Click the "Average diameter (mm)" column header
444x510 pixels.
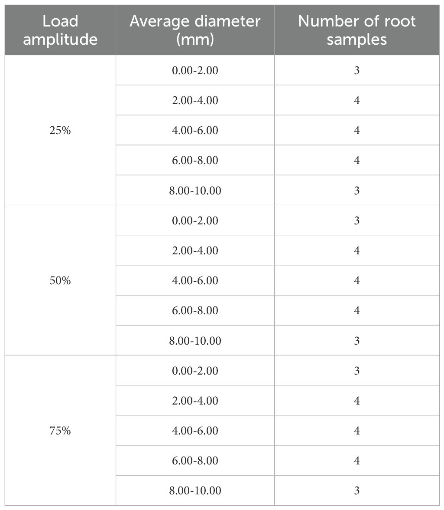pyautogui.click(x=195, y=30)
